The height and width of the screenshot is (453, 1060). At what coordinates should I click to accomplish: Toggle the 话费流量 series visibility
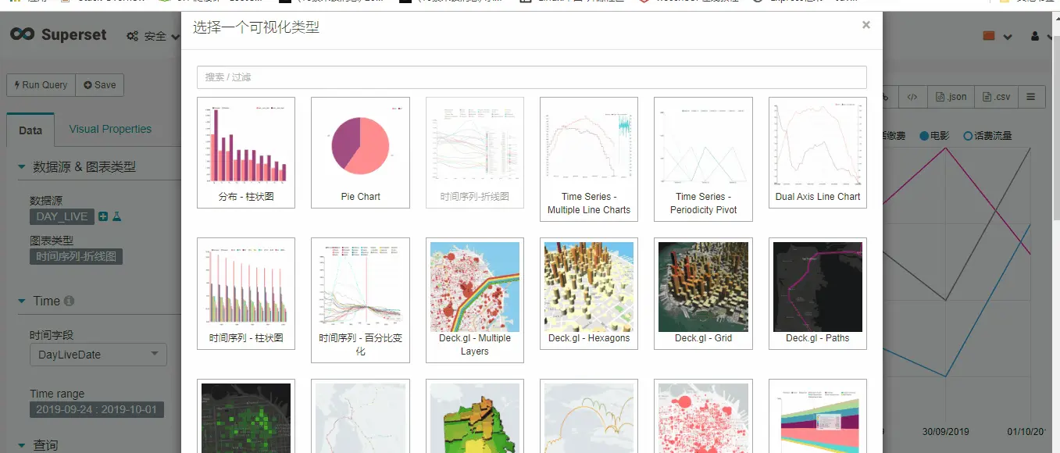tap(990, 135)
